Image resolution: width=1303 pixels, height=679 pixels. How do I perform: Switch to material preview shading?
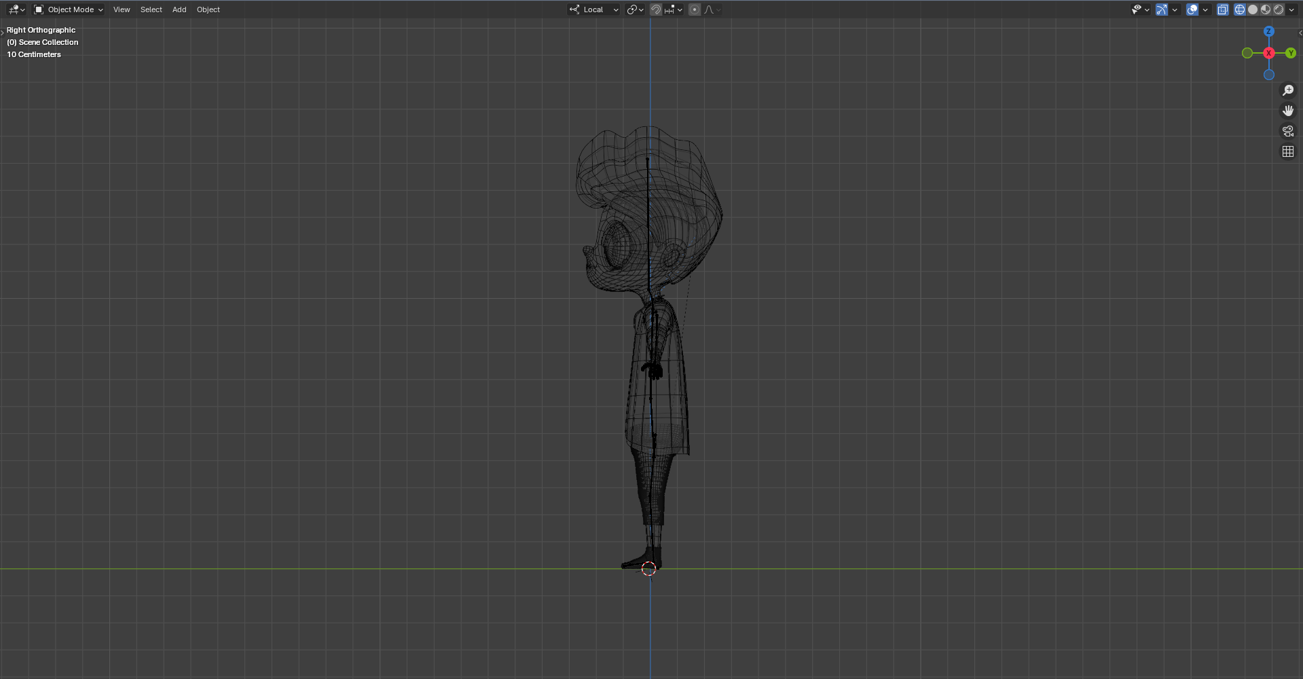[x=1266, y=10]
